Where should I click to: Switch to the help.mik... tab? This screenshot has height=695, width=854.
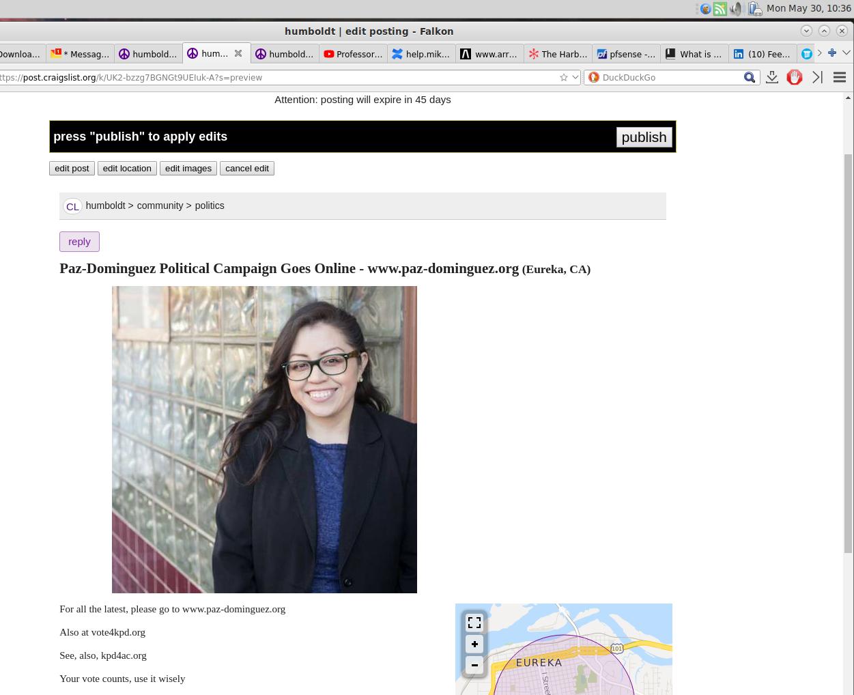pos(421,54)
